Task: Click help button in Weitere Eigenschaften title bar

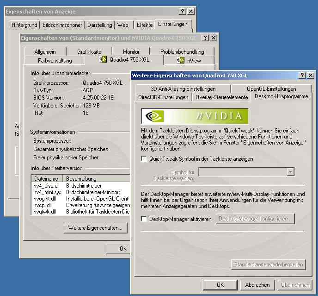Action: point(302,76)
